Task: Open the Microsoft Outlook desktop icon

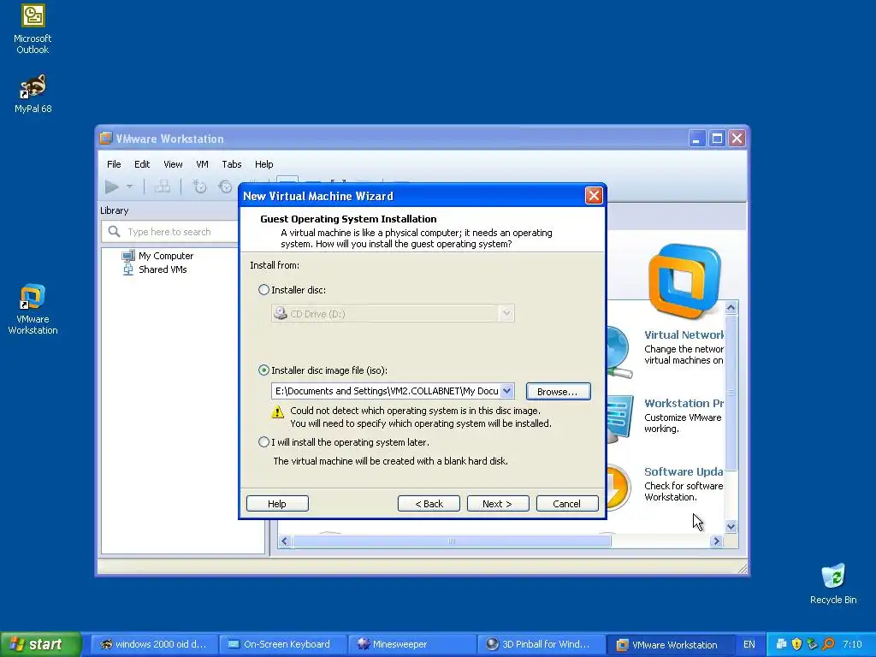Action: [x=33, y=29]
